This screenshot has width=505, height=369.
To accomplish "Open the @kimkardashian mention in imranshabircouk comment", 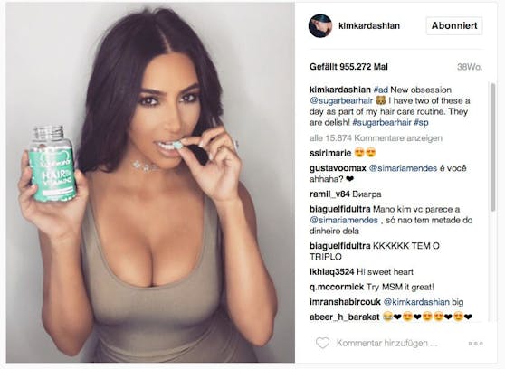I will point(416,302).
